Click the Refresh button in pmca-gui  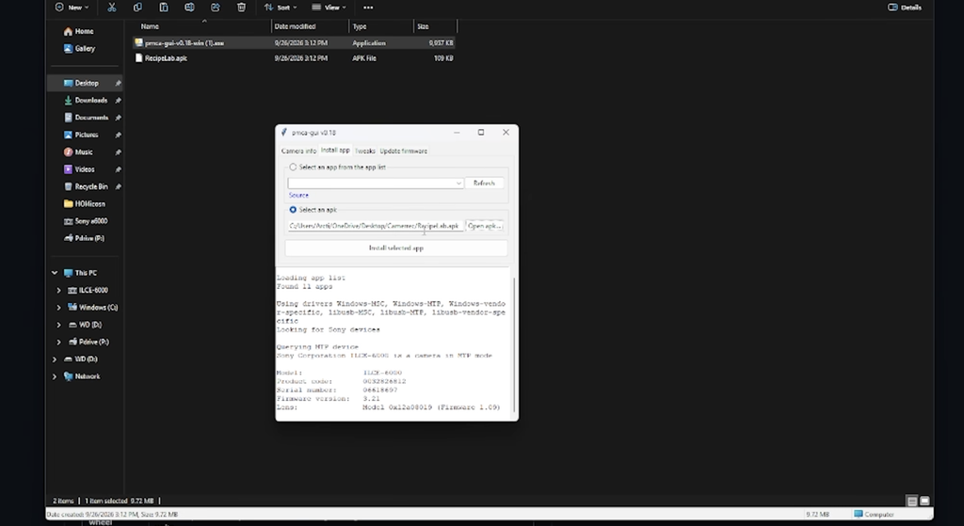click(484, 183)
